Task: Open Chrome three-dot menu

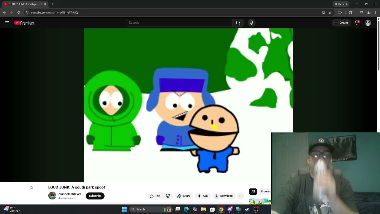Action: pos(376,12)
